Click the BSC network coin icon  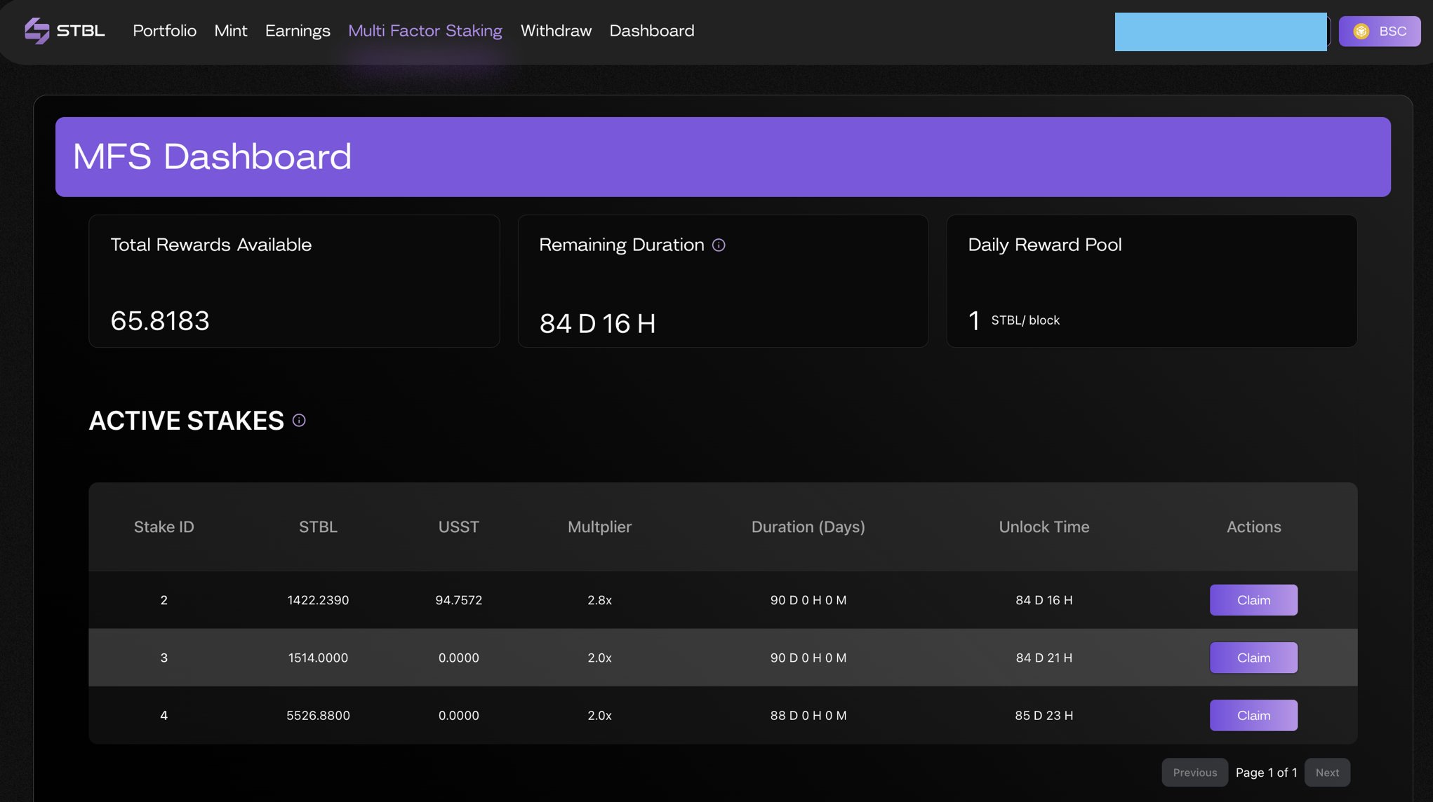[x=1361, y=32]
